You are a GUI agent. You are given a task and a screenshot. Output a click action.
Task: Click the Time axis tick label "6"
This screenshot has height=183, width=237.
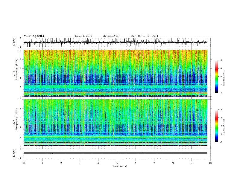136,163
